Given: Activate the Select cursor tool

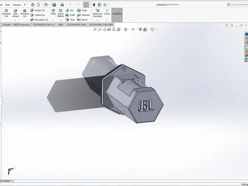Looking at the screenshot, I should (86, 5).
